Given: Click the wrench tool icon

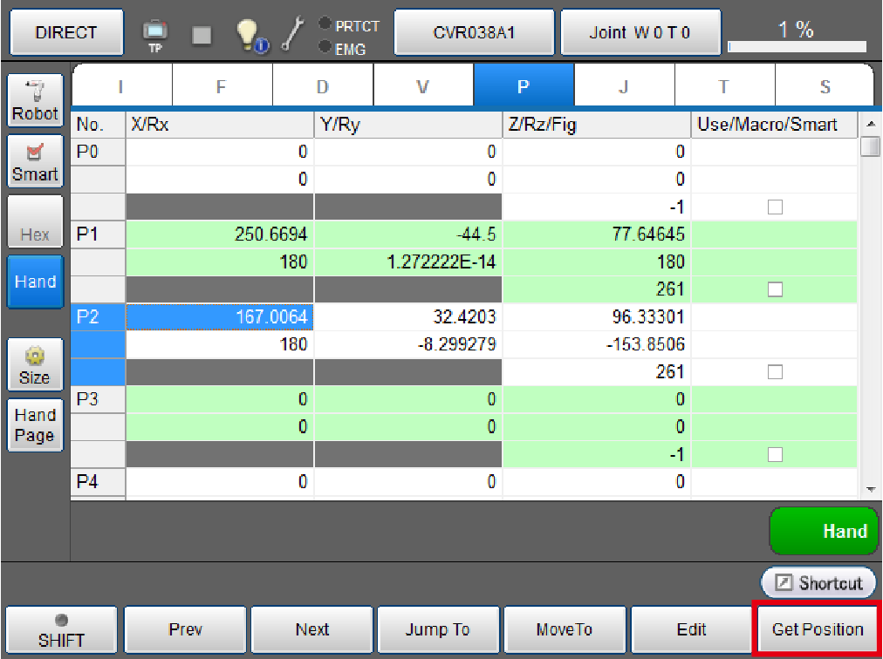Looking at the screenshot, I should click(x=294, y=32).
